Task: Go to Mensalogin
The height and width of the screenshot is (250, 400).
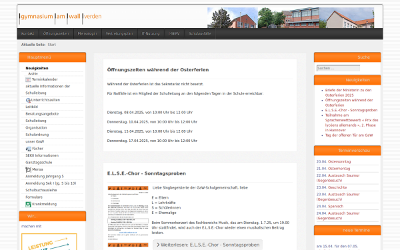Action: pyautogui.click(x=87, y=33)
